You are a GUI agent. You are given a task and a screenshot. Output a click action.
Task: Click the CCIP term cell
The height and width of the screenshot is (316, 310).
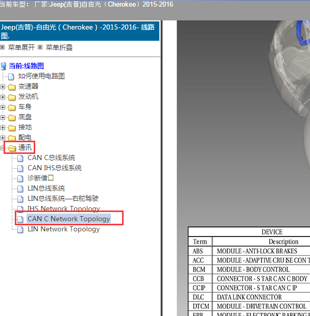click(x=199, y=288)
